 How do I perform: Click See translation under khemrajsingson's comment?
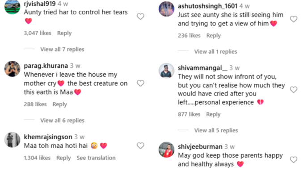[96, 158]
